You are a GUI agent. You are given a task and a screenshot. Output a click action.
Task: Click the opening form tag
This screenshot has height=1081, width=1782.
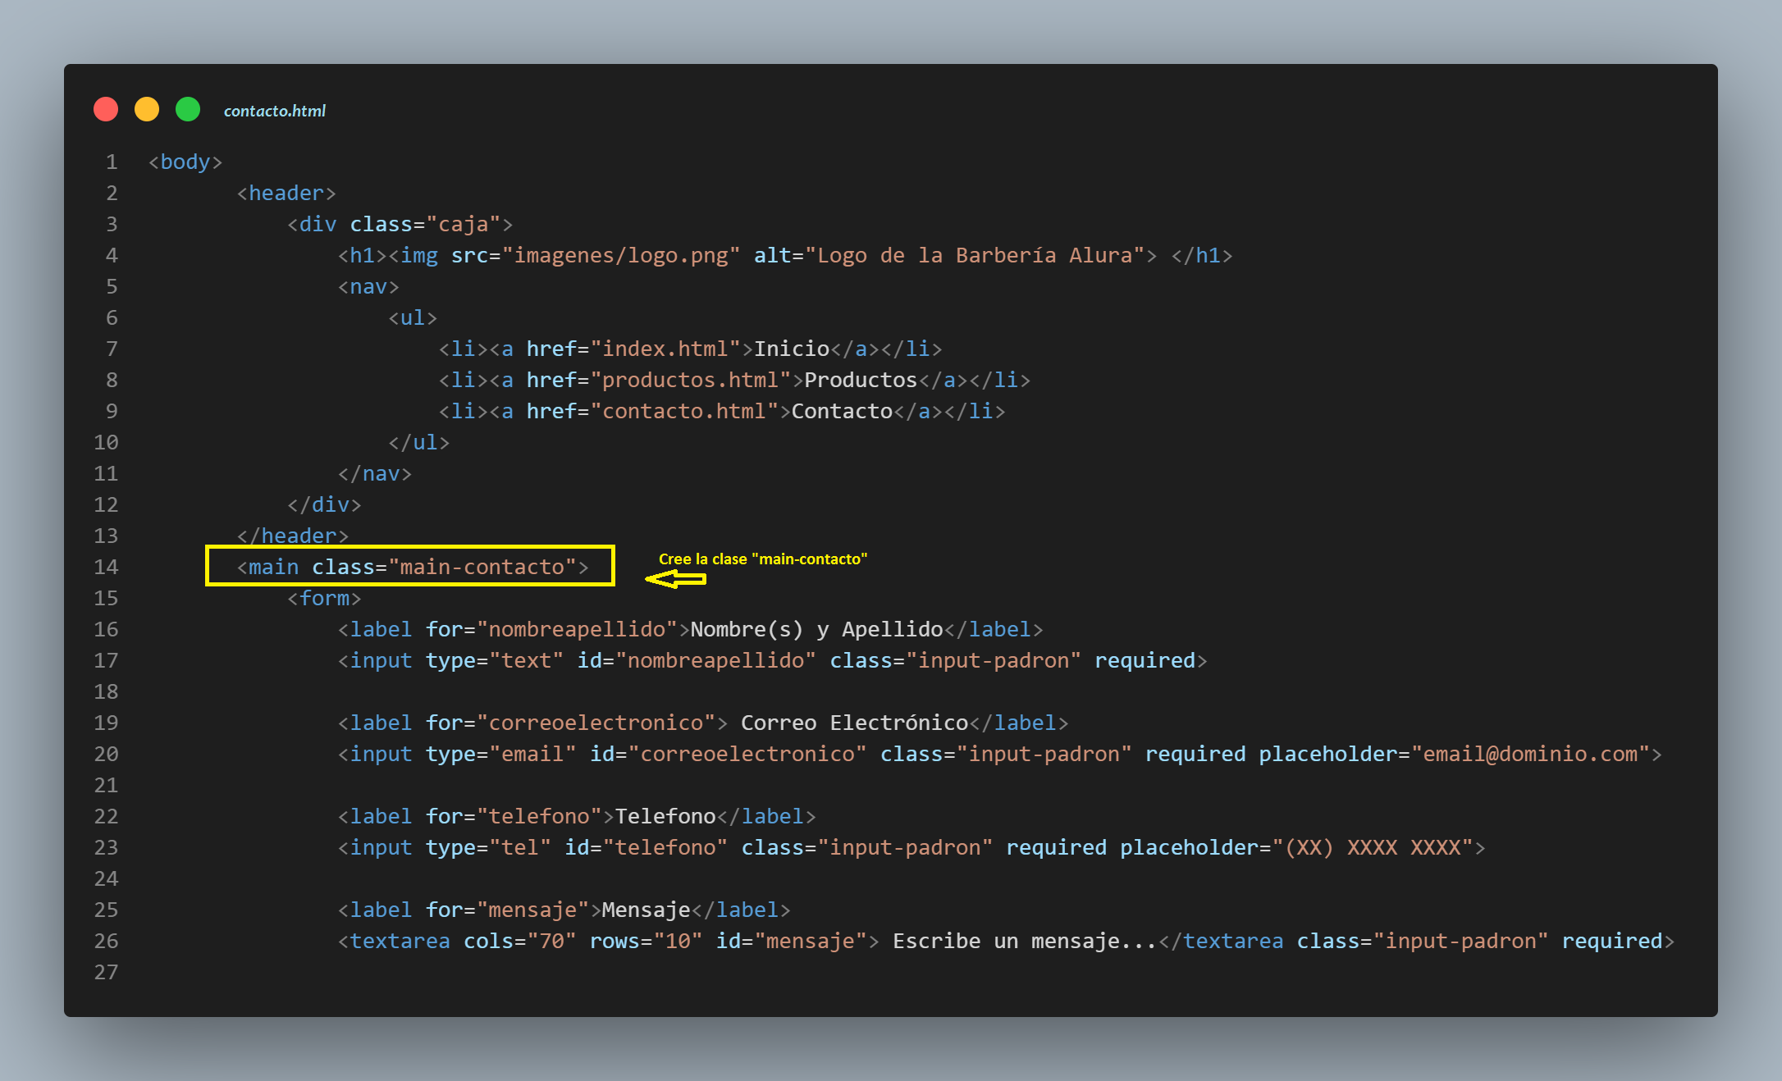pyautogui.click(x=324, y=598)
